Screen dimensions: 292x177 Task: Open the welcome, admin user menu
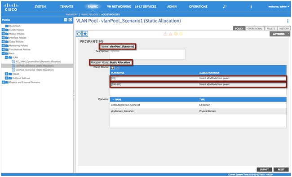click(279, 7)
